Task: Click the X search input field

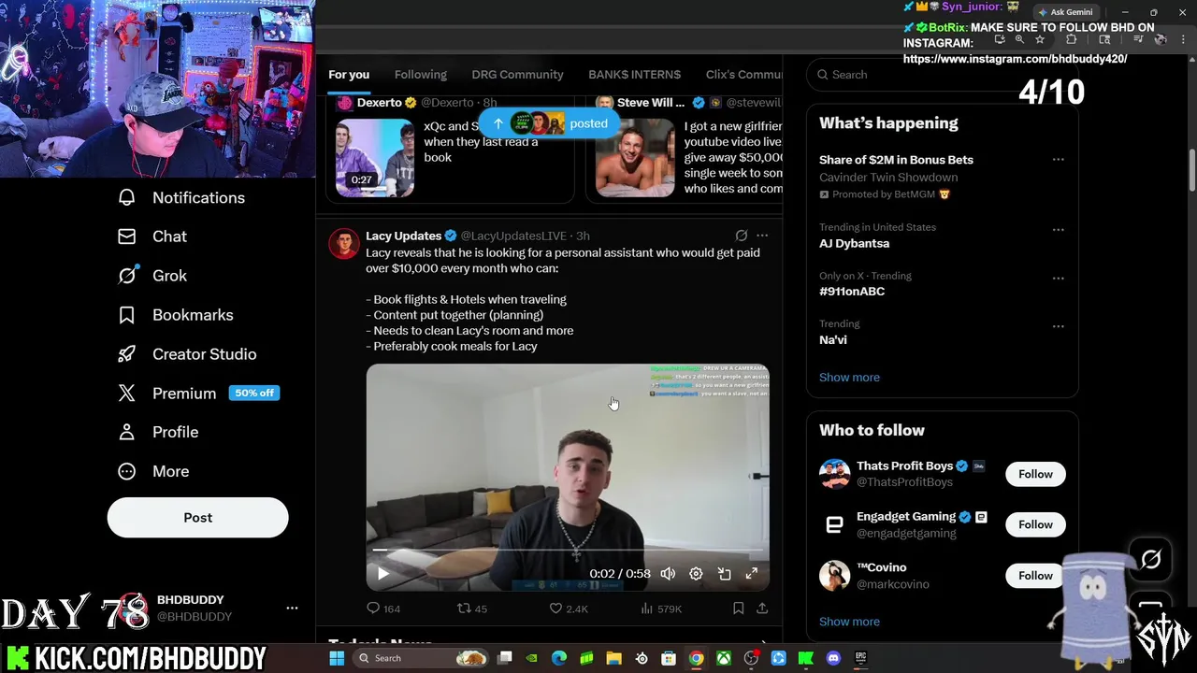Action: pos(940,75)
